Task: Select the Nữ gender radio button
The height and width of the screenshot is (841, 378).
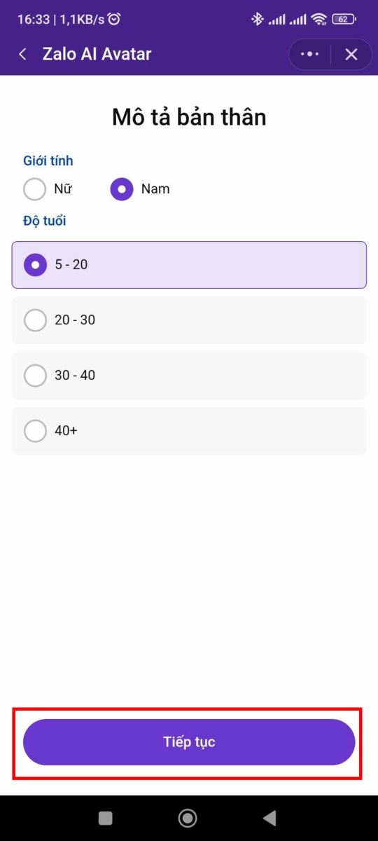Action: [x=35, y=189]
